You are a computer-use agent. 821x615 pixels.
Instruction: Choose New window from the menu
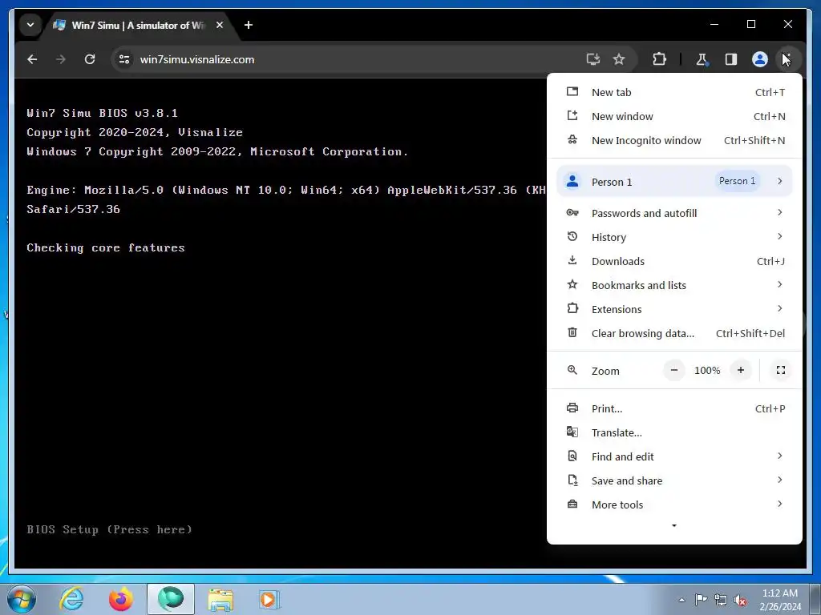pyautogui.click(x=674, y=116)
